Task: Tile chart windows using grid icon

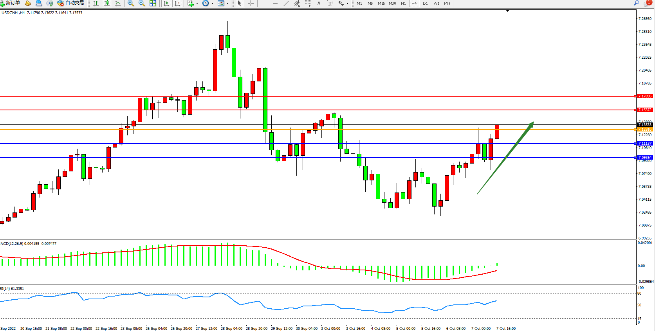Action: [153, 3]
